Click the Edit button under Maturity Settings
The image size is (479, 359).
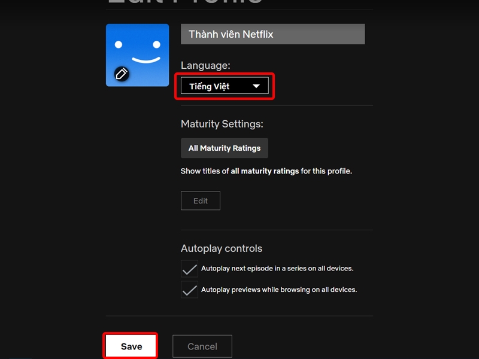201,200
